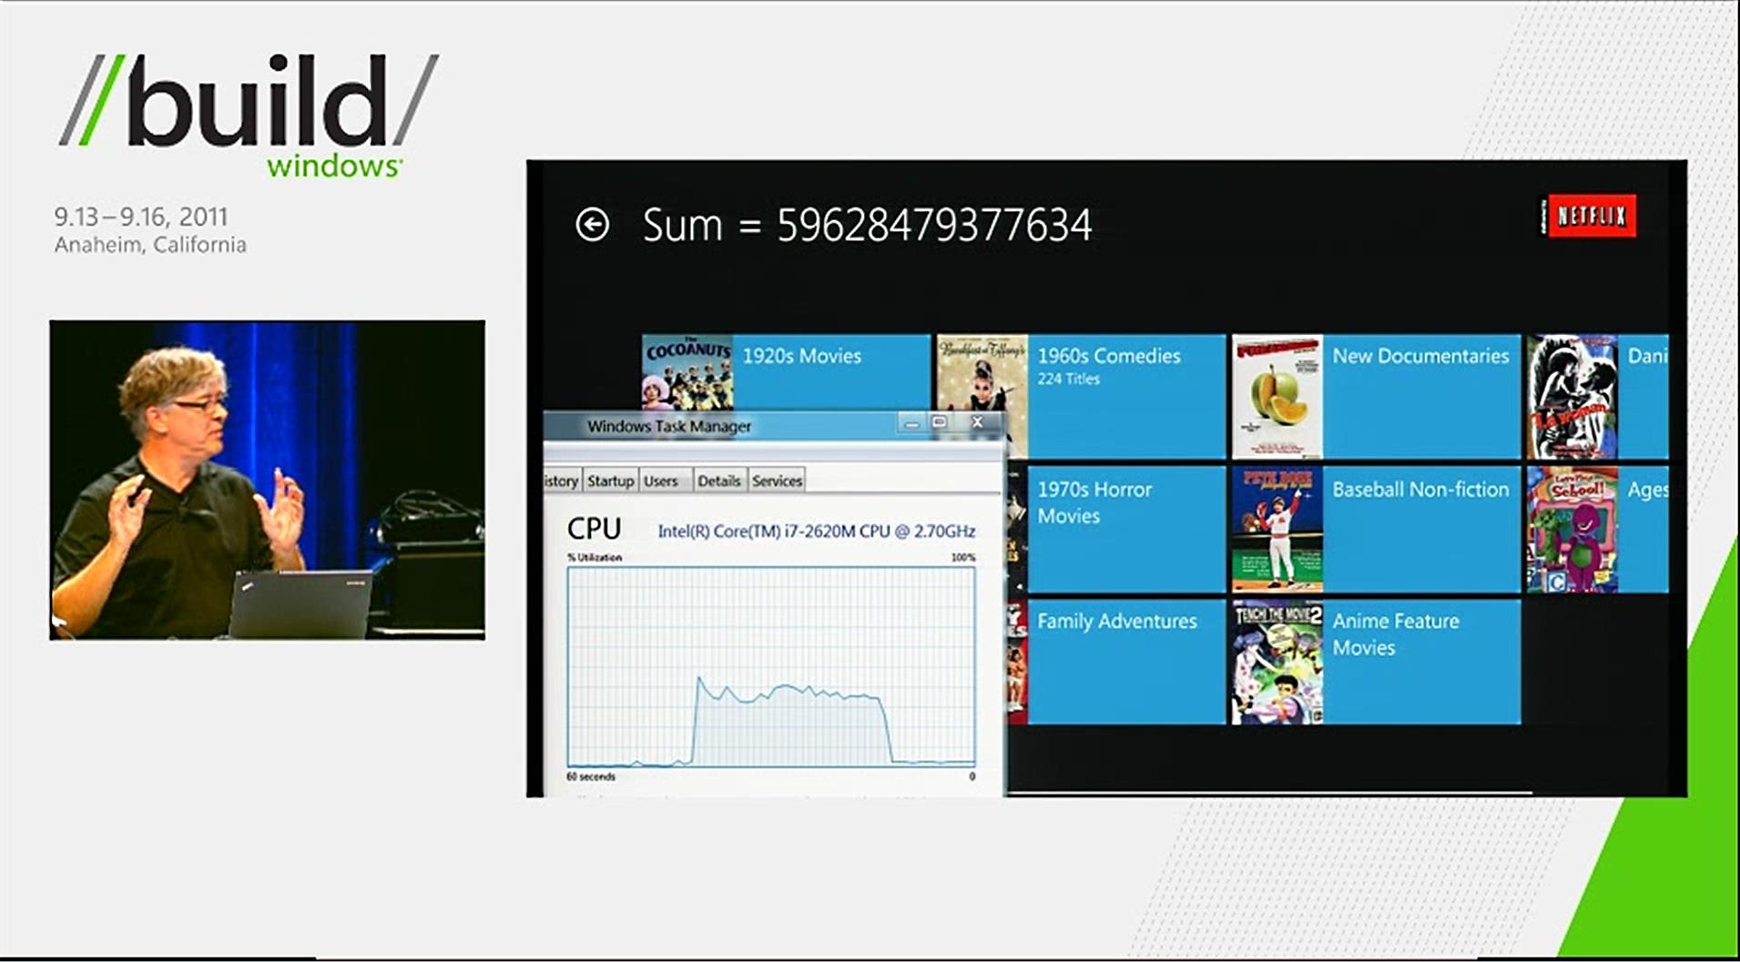Screen dimensions: 1740x962
Task: Switch to Details tab in Task Manager
Action: click(718, 481)
